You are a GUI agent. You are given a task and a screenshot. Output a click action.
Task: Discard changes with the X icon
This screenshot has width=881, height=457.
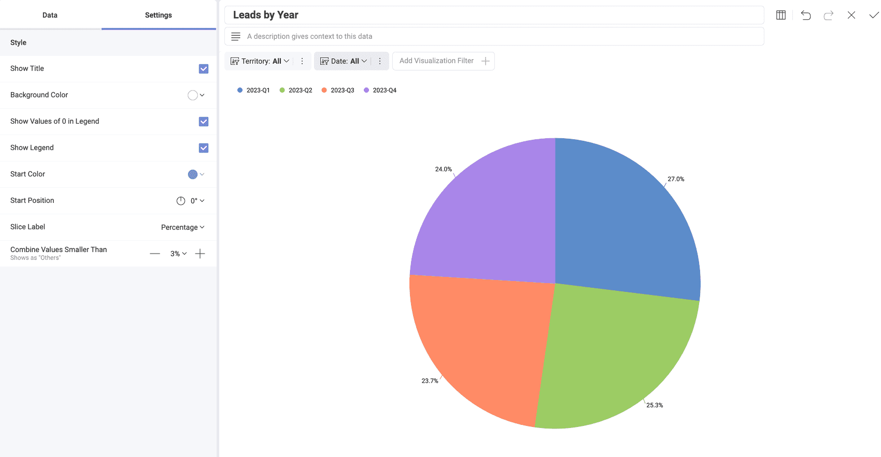(x=851, y=15)
